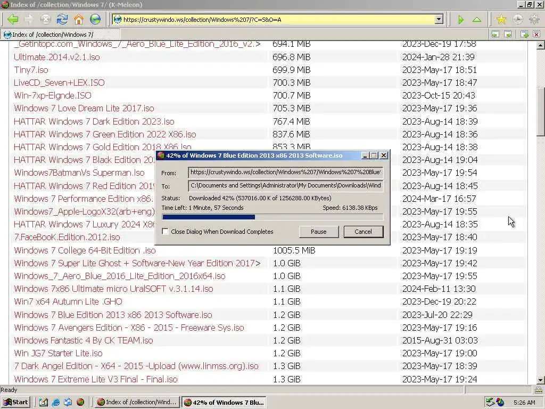Click the page scrollbar up arrow
Viewport: 545px width, 409px height.
[540, 45]
